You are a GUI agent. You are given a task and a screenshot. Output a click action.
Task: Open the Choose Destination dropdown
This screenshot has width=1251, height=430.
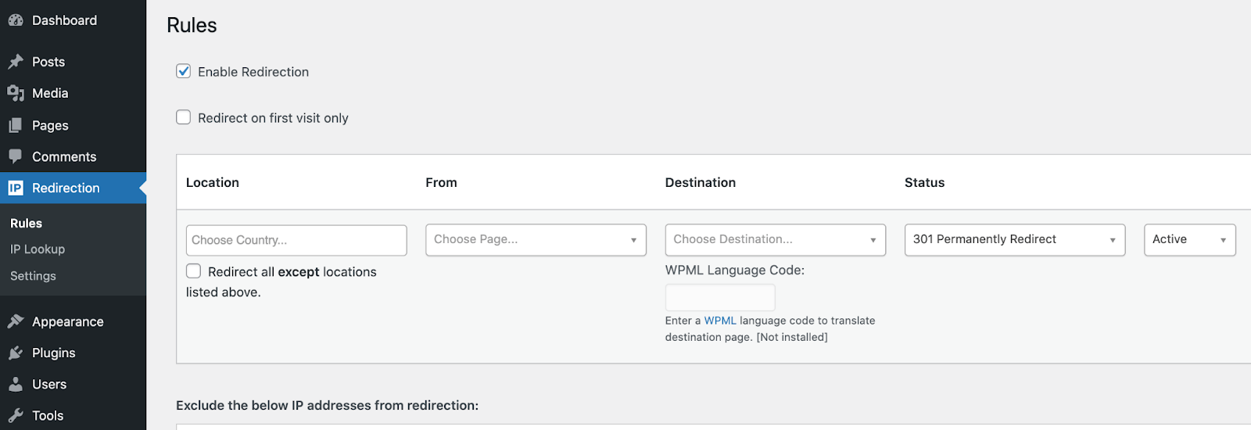[776, 240]
